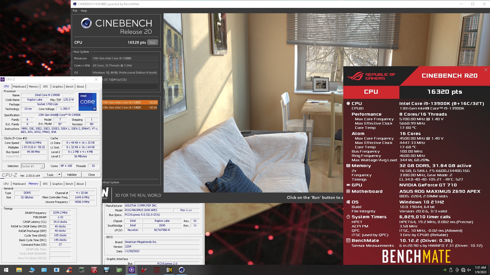Click the Safely Remove Hardware USB tray icon
Screen dimensions: 490x275
451,270
